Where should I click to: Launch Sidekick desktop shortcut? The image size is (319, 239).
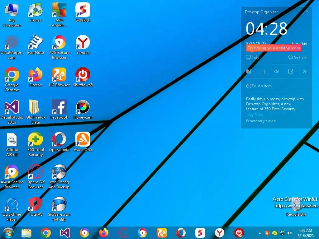click(x=83, y=12)
